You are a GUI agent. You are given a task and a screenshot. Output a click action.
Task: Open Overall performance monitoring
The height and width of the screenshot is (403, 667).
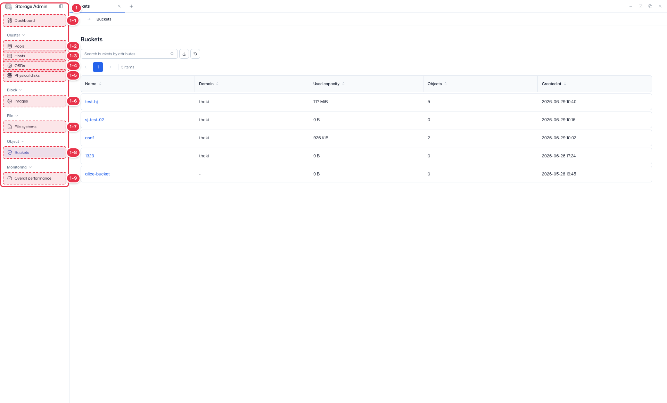34,178
